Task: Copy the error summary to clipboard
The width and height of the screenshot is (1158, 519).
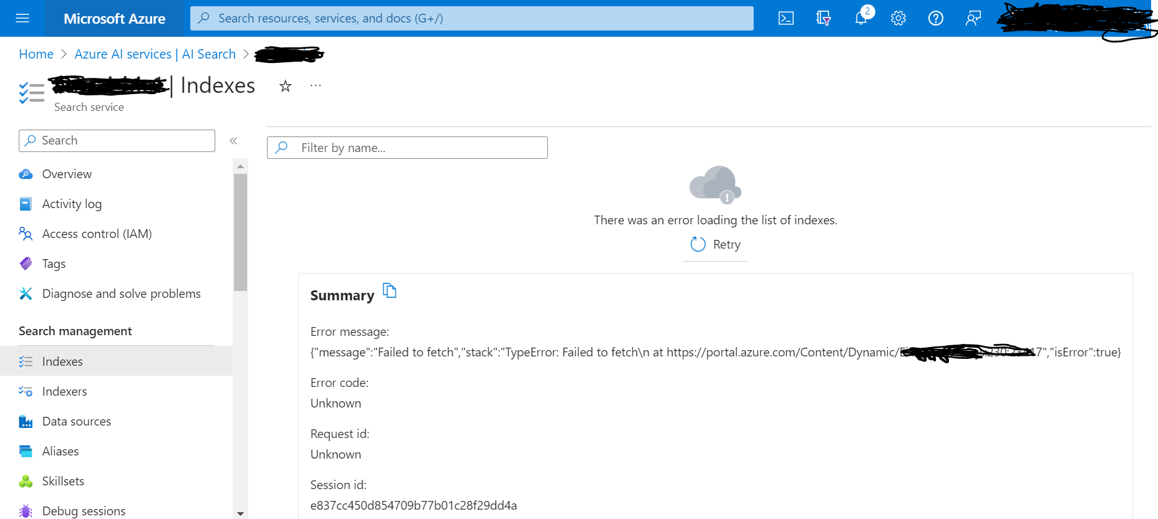Action: coord(390,290)
